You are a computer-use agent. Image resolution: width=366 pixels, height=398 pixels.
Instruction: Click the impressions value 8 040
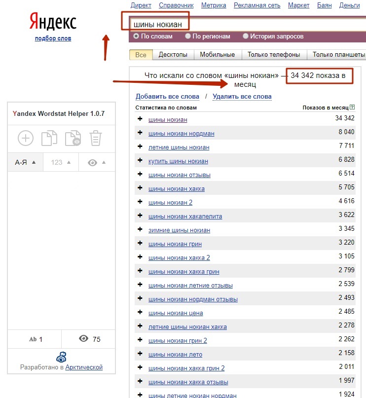346,132
